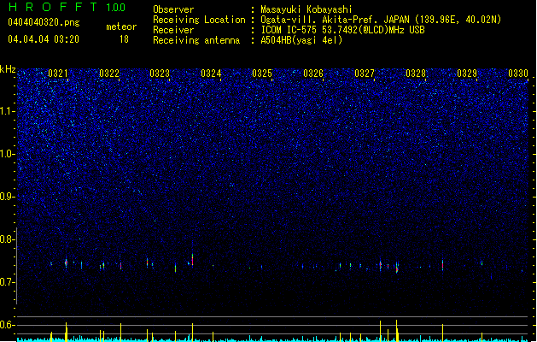Click the 0.6 kHz frequency label

[x=8, y=325]
